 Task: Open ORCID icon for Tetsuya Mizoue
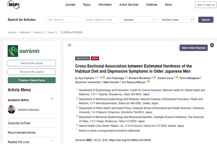point(148,82)
